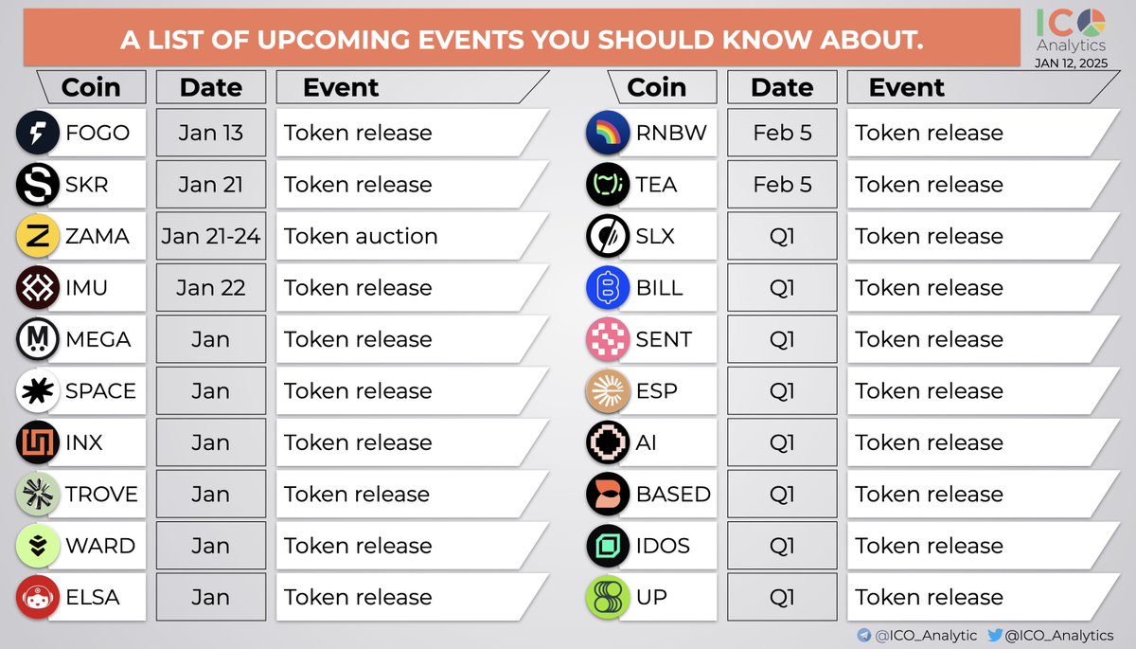
Task: Click the ICO Analytics pie chart logo
Action: [1093, 22]
